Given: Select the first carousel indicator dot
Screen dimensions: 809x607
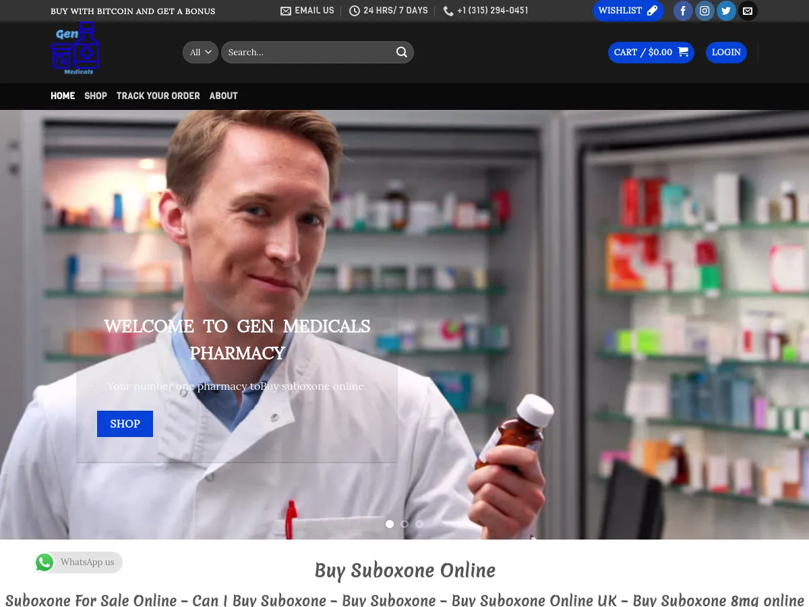Looking at the screenshot, I should pos(389,523).
